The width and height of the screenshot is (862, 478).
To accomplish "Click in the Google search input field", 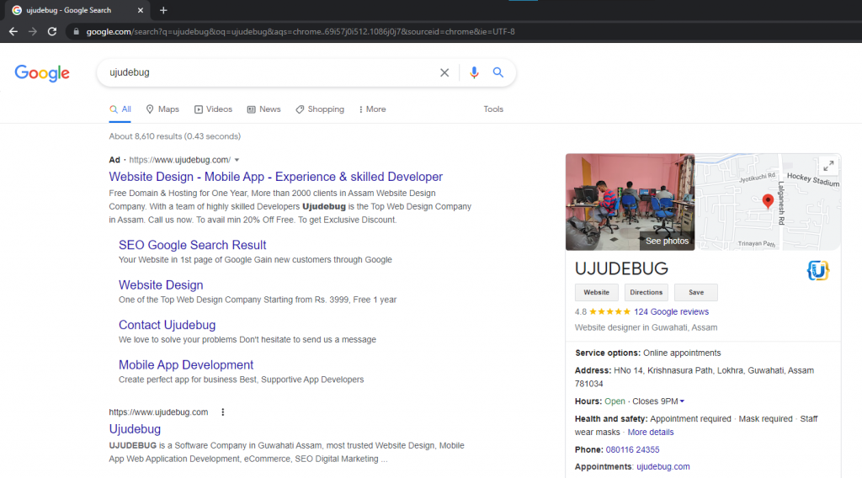I will click(269, 72).
